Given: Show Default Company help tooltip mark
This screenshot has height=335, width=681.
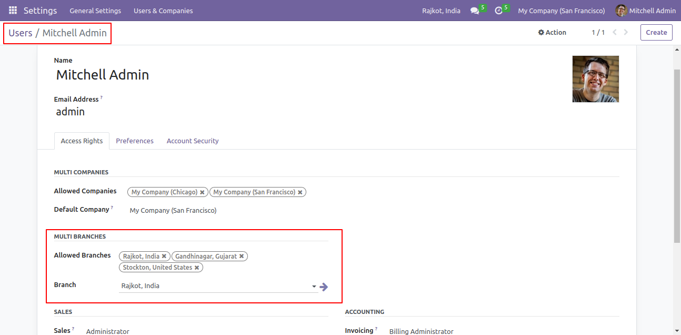Looking at the screenshot, I should 112,208.
